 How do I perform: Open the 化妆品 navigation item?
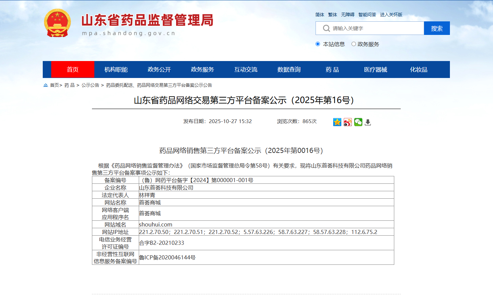point(419,70)
